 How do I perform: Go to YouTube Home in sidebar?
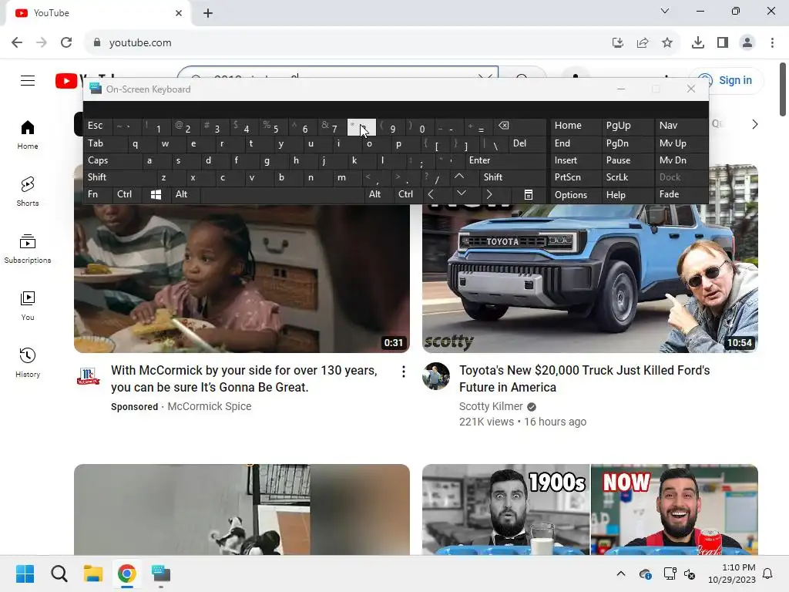tap(28, 135)
